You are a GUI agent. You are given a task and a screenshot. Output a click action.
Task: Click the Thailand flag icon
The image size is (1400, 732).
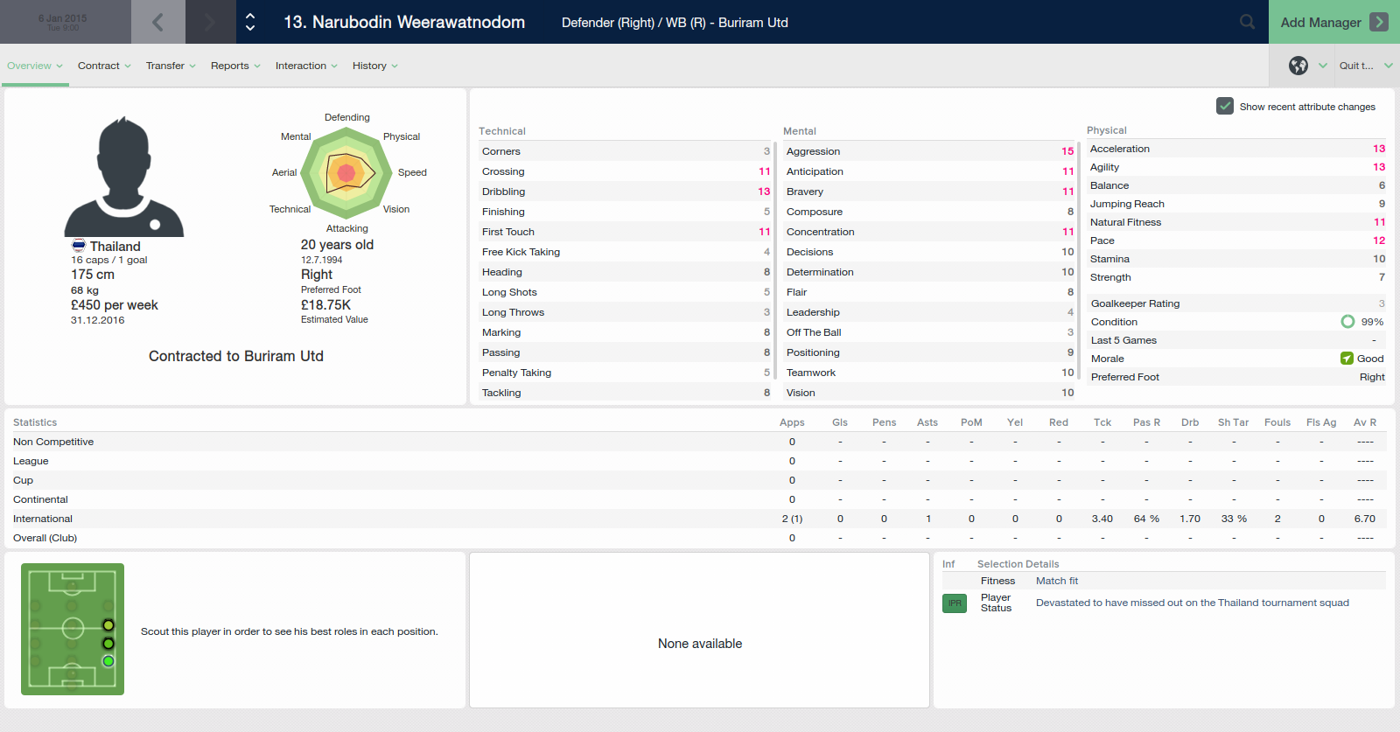pos(79,246)
